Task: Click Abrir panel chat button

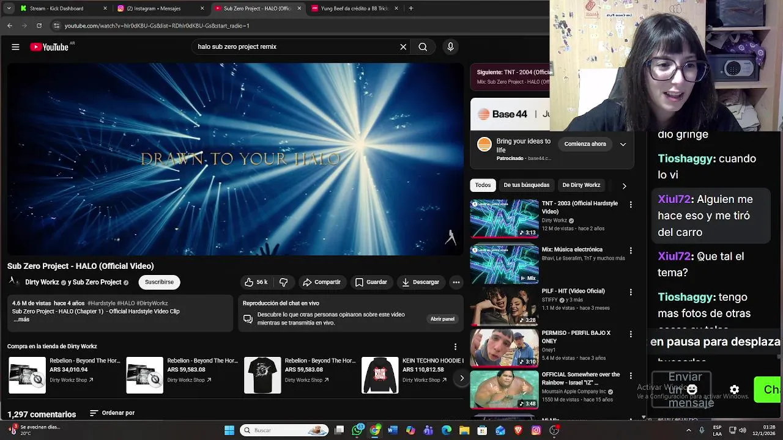Action: coord(442,319)
